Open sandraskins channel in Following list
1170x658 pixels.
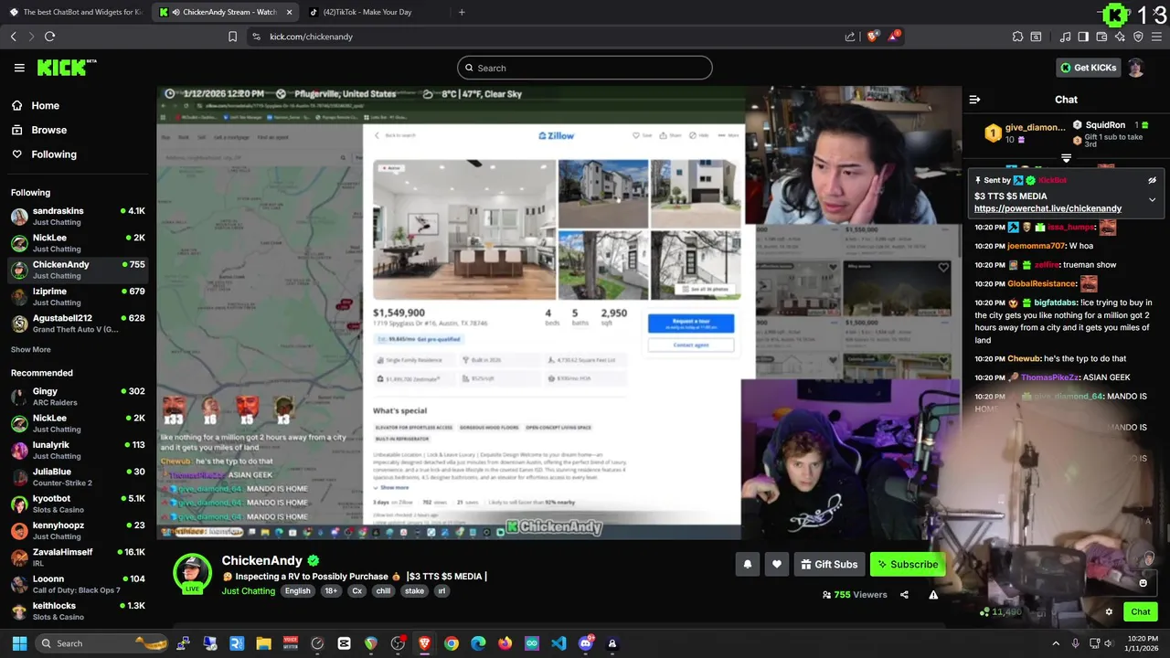(78, 217)
